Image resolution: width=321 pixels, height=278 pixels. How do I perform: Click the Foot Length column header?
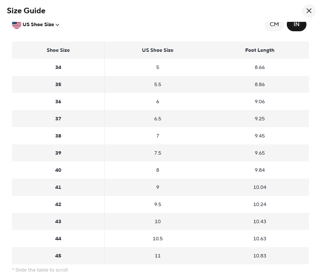click(x=260, y=50)
